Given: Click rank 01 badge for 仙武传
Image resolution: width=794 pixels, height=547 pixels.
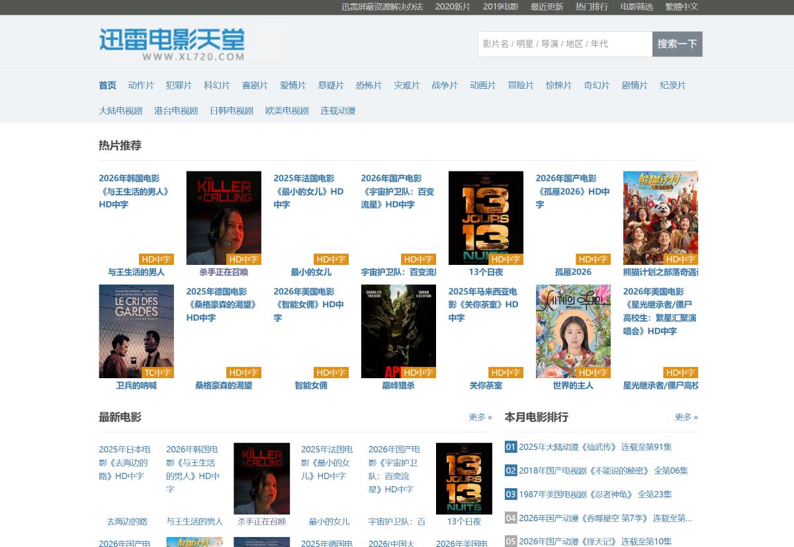Looking at the screenshot, I should click(510, 447).
